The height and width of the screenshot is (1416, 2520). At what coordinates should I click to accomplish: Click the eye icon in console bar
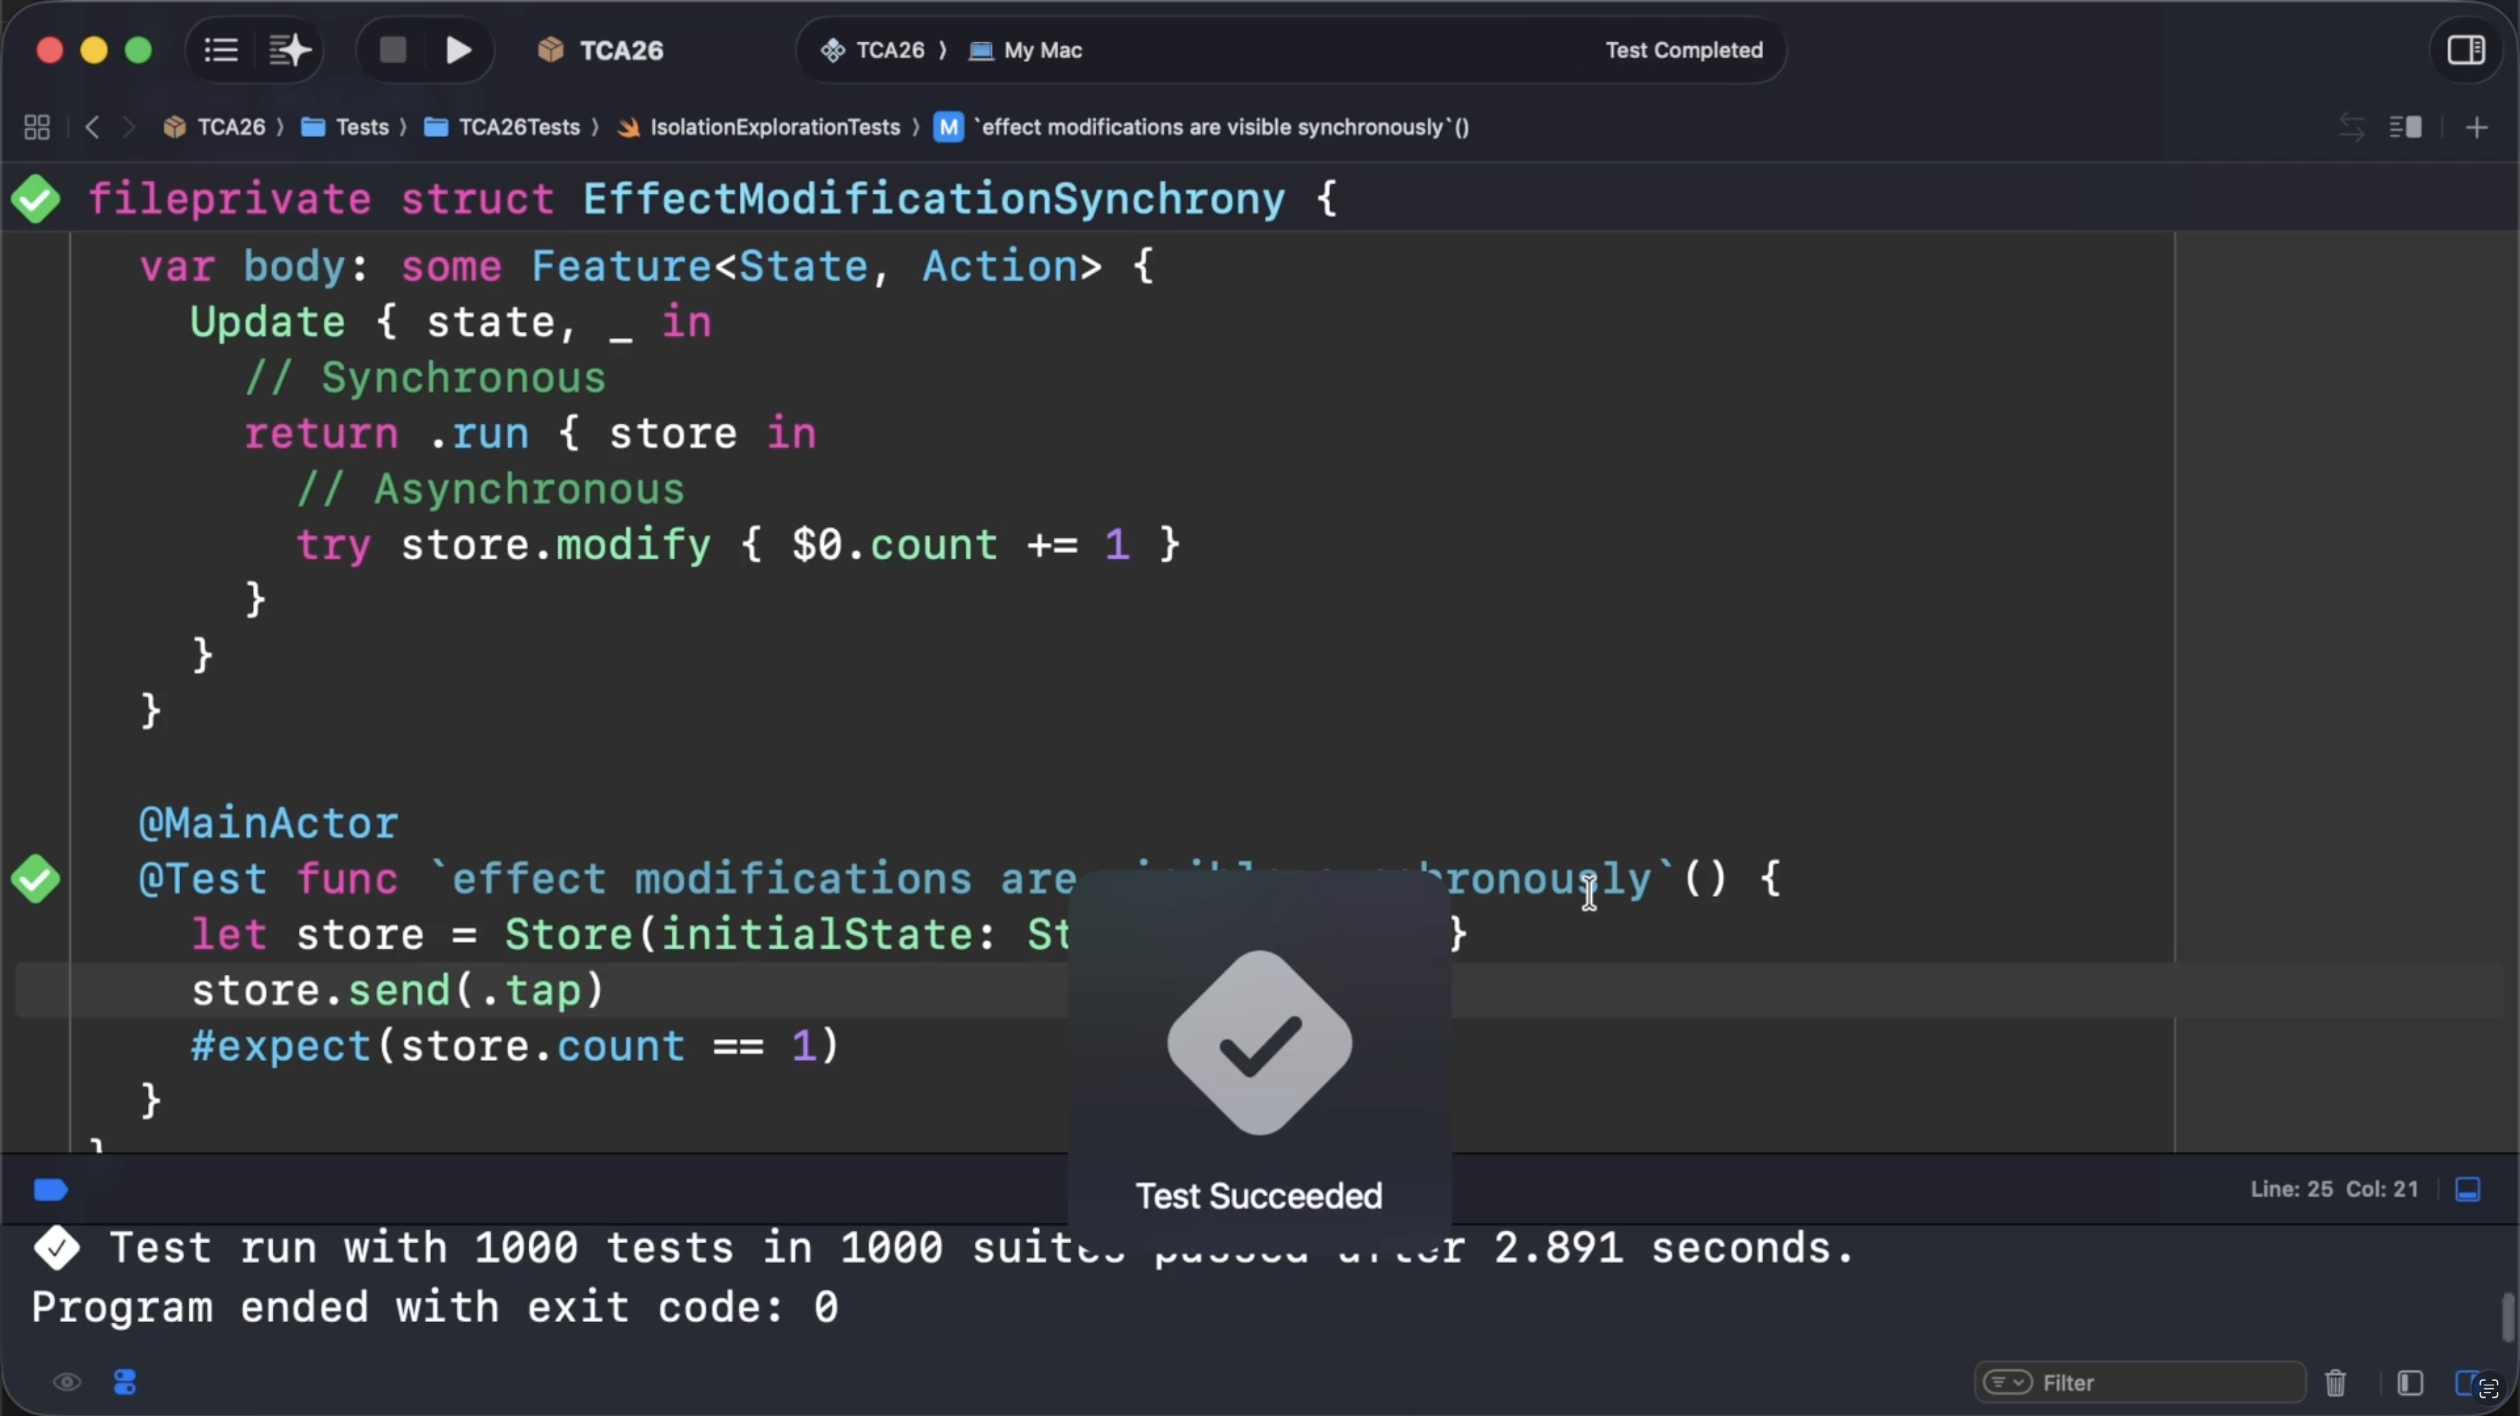[66, 1382]
